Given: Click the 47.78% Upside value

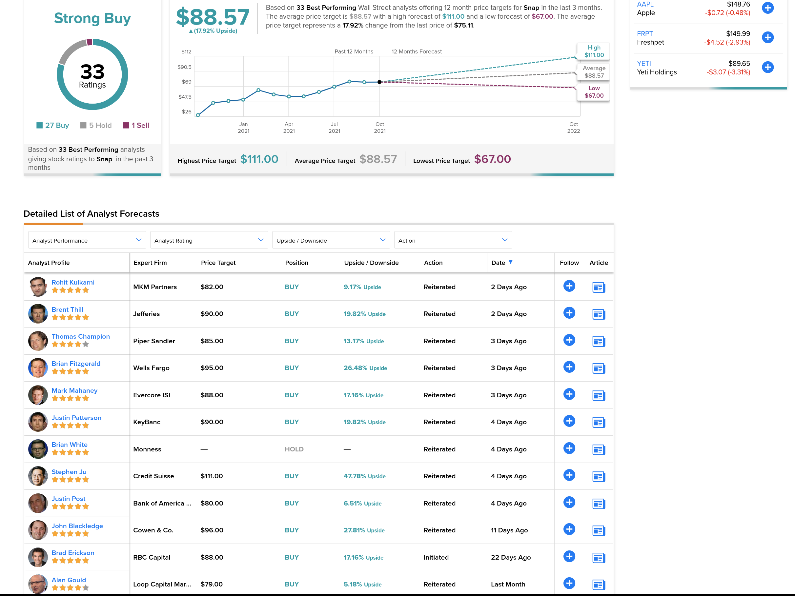Looking at the screenshot, I should tap(364, 476).
